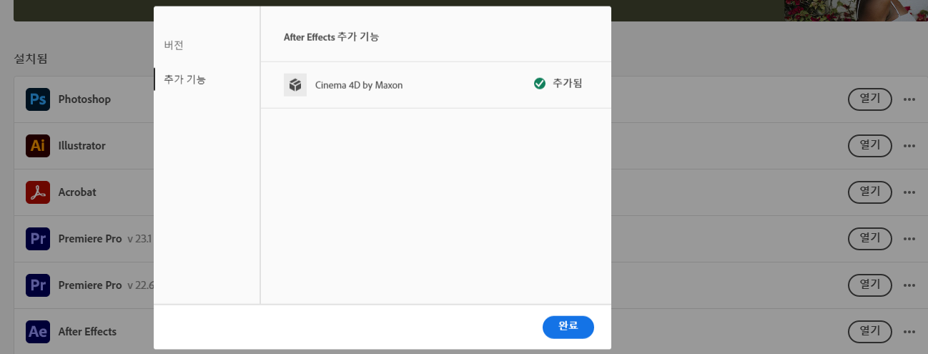Click the Premiere Pro v22.6 icon
The width and height of the screenshot is (928, 354).
[38, 285]
